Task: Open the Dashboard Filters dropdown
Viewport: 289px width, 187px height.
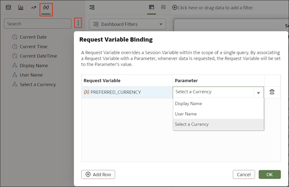Action: coord(128,24)
